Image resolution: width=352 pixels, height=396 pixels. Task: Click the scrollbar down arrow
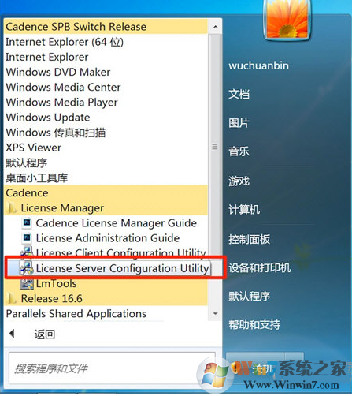coord(215,314)
